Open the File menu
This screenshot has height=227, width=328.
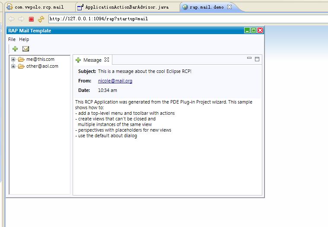coord(12,39)
